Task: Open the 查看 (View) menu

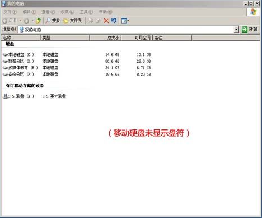Action: coord(48,12)
